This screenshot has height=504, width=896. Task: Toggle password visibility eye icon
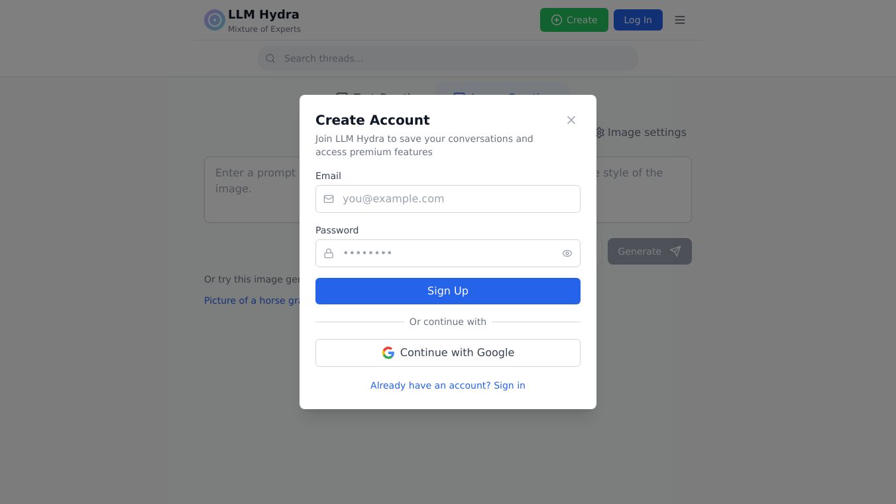pyautogui.click(x=567, y=253)
